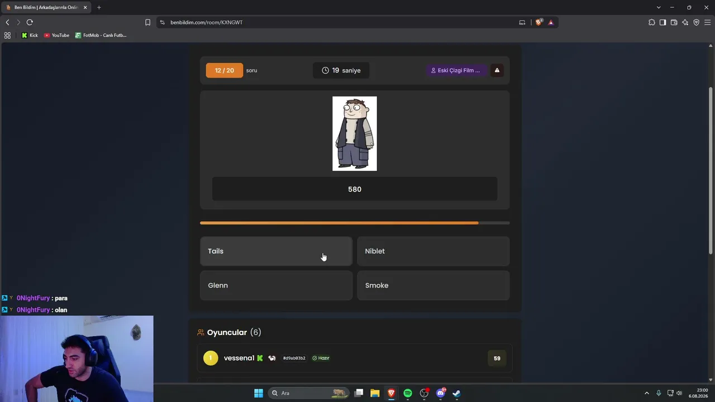Expand the system tray hidden icons
Image resolution: width=715 pixels, height=402 pixels.
coord(647,393)
